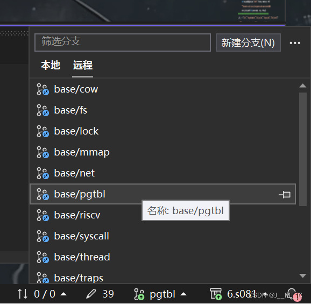The image size is (311, 304).
Task: Click the 6.s081 repository label
Action: pos(242,294)
